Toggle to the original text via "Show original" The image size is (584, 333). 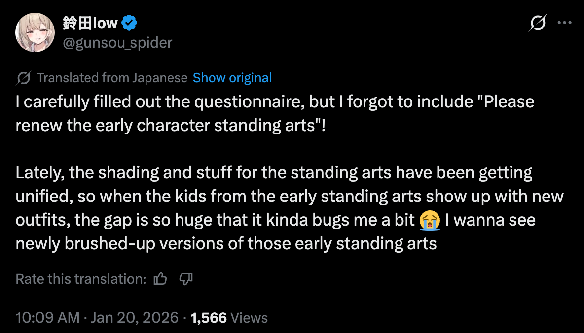[x=232, y=78]
